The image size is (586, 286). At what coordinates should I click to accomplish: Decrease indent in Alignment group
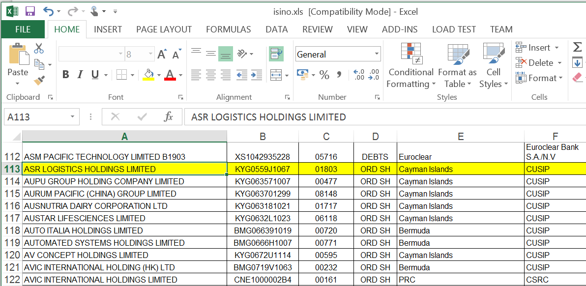pyautogui.click(x=242, y=75)
